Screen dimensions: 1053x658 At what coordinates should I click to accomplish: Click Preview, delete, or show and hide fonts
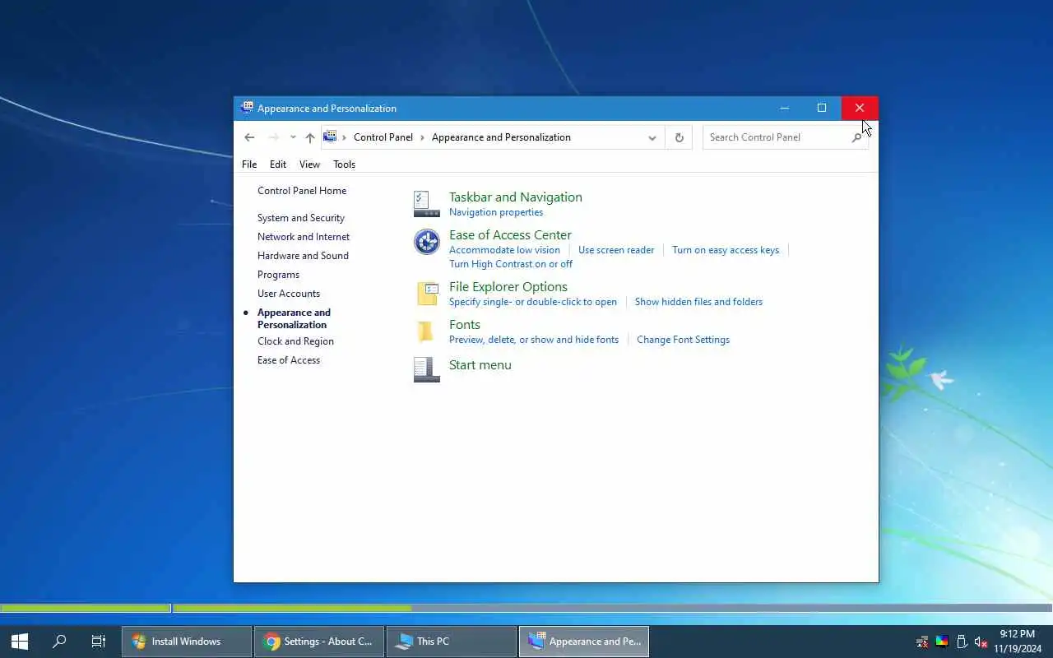point(534,340)
